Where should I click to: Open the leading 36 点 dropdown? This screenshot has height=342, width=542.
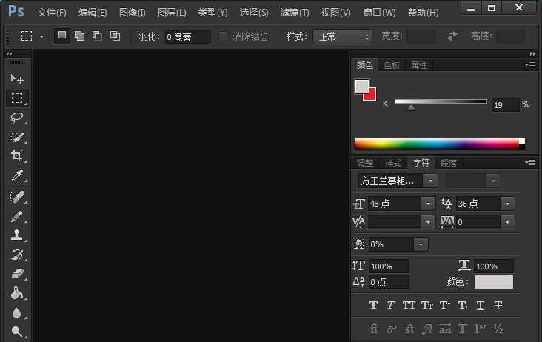click(x=507, y=204)
